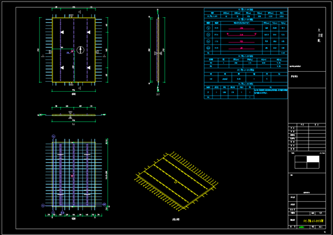Select the straight rebar shape in the first row

[241, 28]
